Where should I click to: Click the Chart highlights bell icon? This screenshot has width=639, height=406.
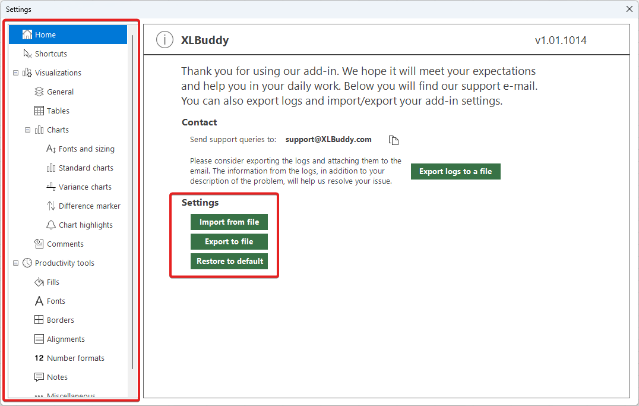click(51, 225)
